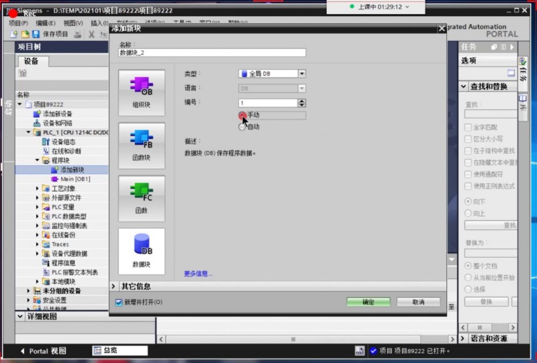Click the task panel dock icon
This screenshot has height=363, width=537.
click(x=494, y=47)
